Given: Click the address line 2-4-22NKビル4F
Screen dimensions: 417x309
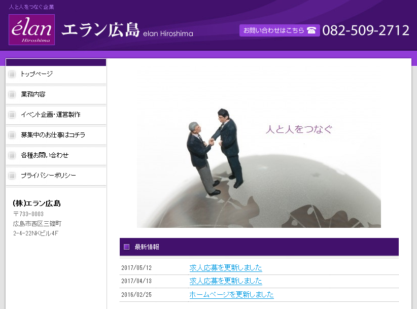Looking at the screenshot, I should 36,233.
